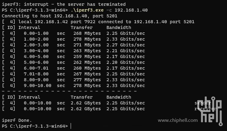Screen dimensions: 227x131
Task: Click the first Transfer column header
Action: [82, 27]
